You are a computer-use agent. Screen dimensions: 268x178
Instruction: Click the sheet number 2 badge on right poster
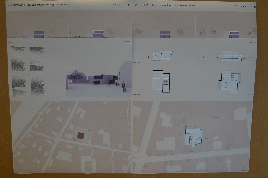point(255,7)
